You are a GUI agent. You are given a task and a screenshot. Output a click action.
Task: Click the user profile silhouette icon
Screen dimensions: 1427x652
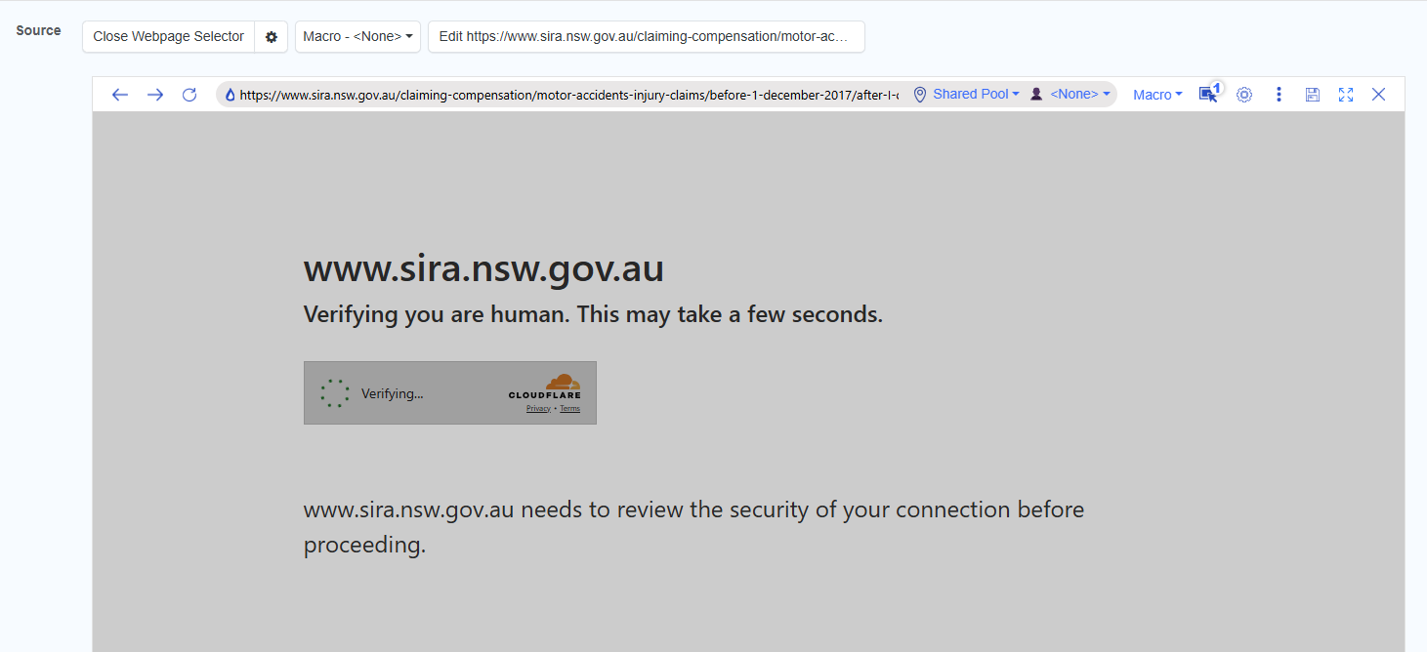click(x=1036, y=95)
